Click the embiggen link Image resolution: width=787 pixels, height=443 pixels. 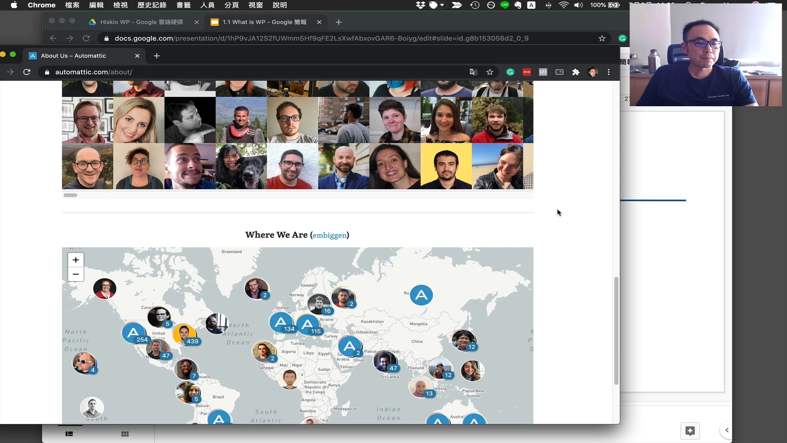330,235
